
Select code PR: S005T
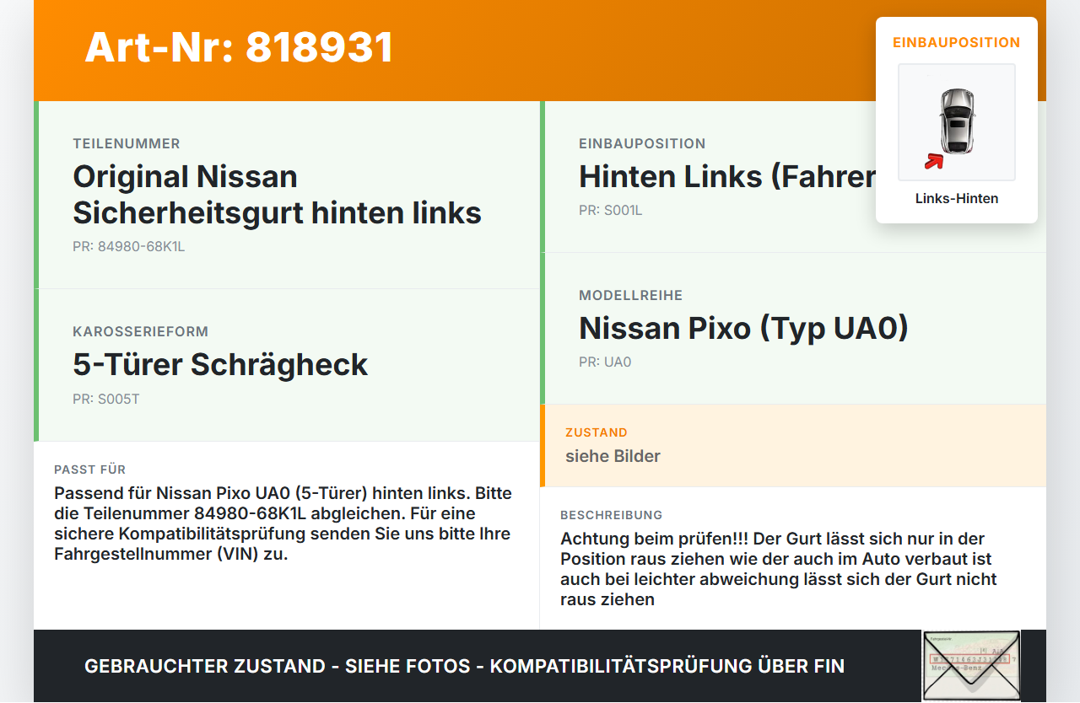pyautogui.click(x=106, y=399)
